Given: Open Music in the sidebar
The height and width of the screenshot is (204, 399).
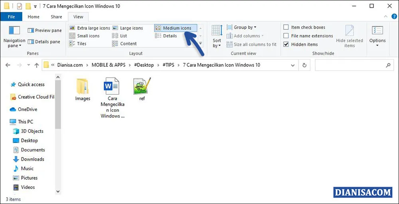Looking at the screenshot, I should pos(24,169).
